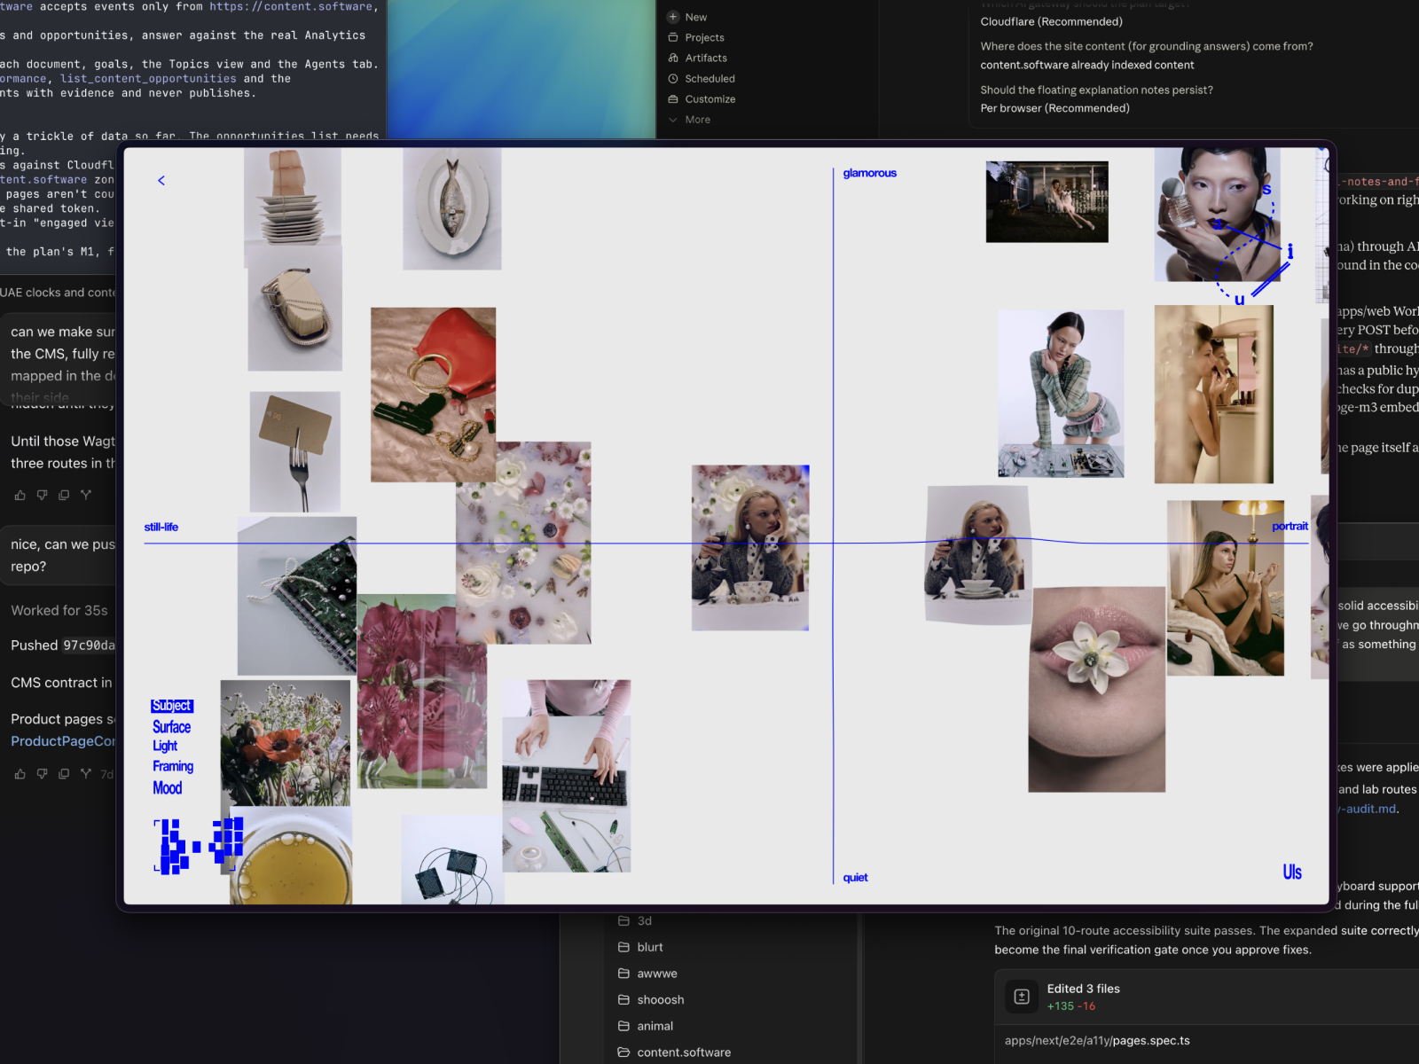Open the hands typing on keyboard thumbnail
This screenshot has width=1419, height=1064.
click(567, 776)
